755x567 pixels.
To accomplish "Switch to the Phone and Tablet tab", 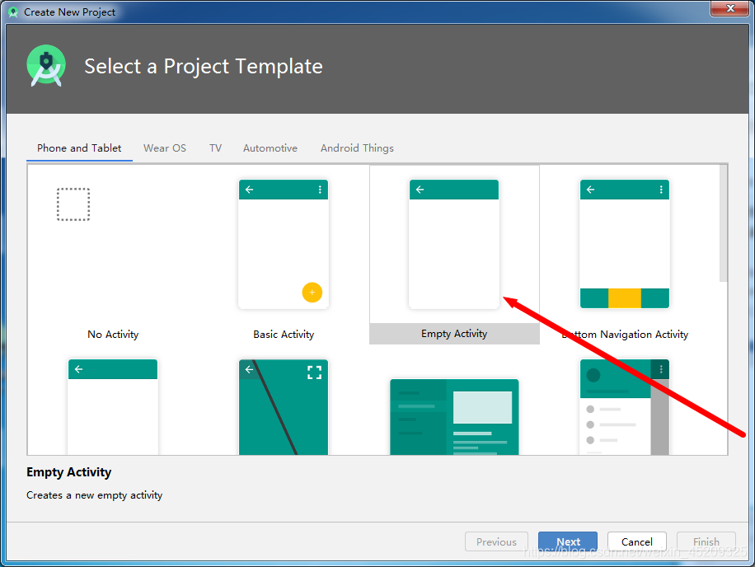I will pos(79,148).
